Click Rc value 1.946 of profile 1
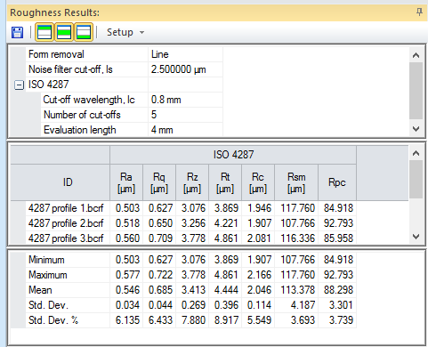The width and height of the screenshot is (428, 347). (259, 208)
